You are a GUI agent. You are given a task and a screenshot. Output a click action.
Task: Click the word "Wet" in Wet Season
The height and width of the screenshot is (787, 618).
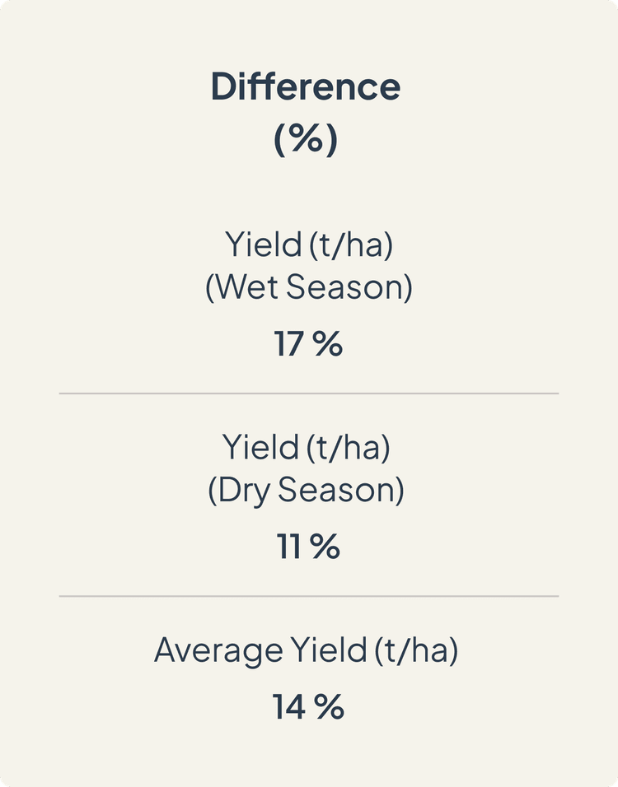248,287
